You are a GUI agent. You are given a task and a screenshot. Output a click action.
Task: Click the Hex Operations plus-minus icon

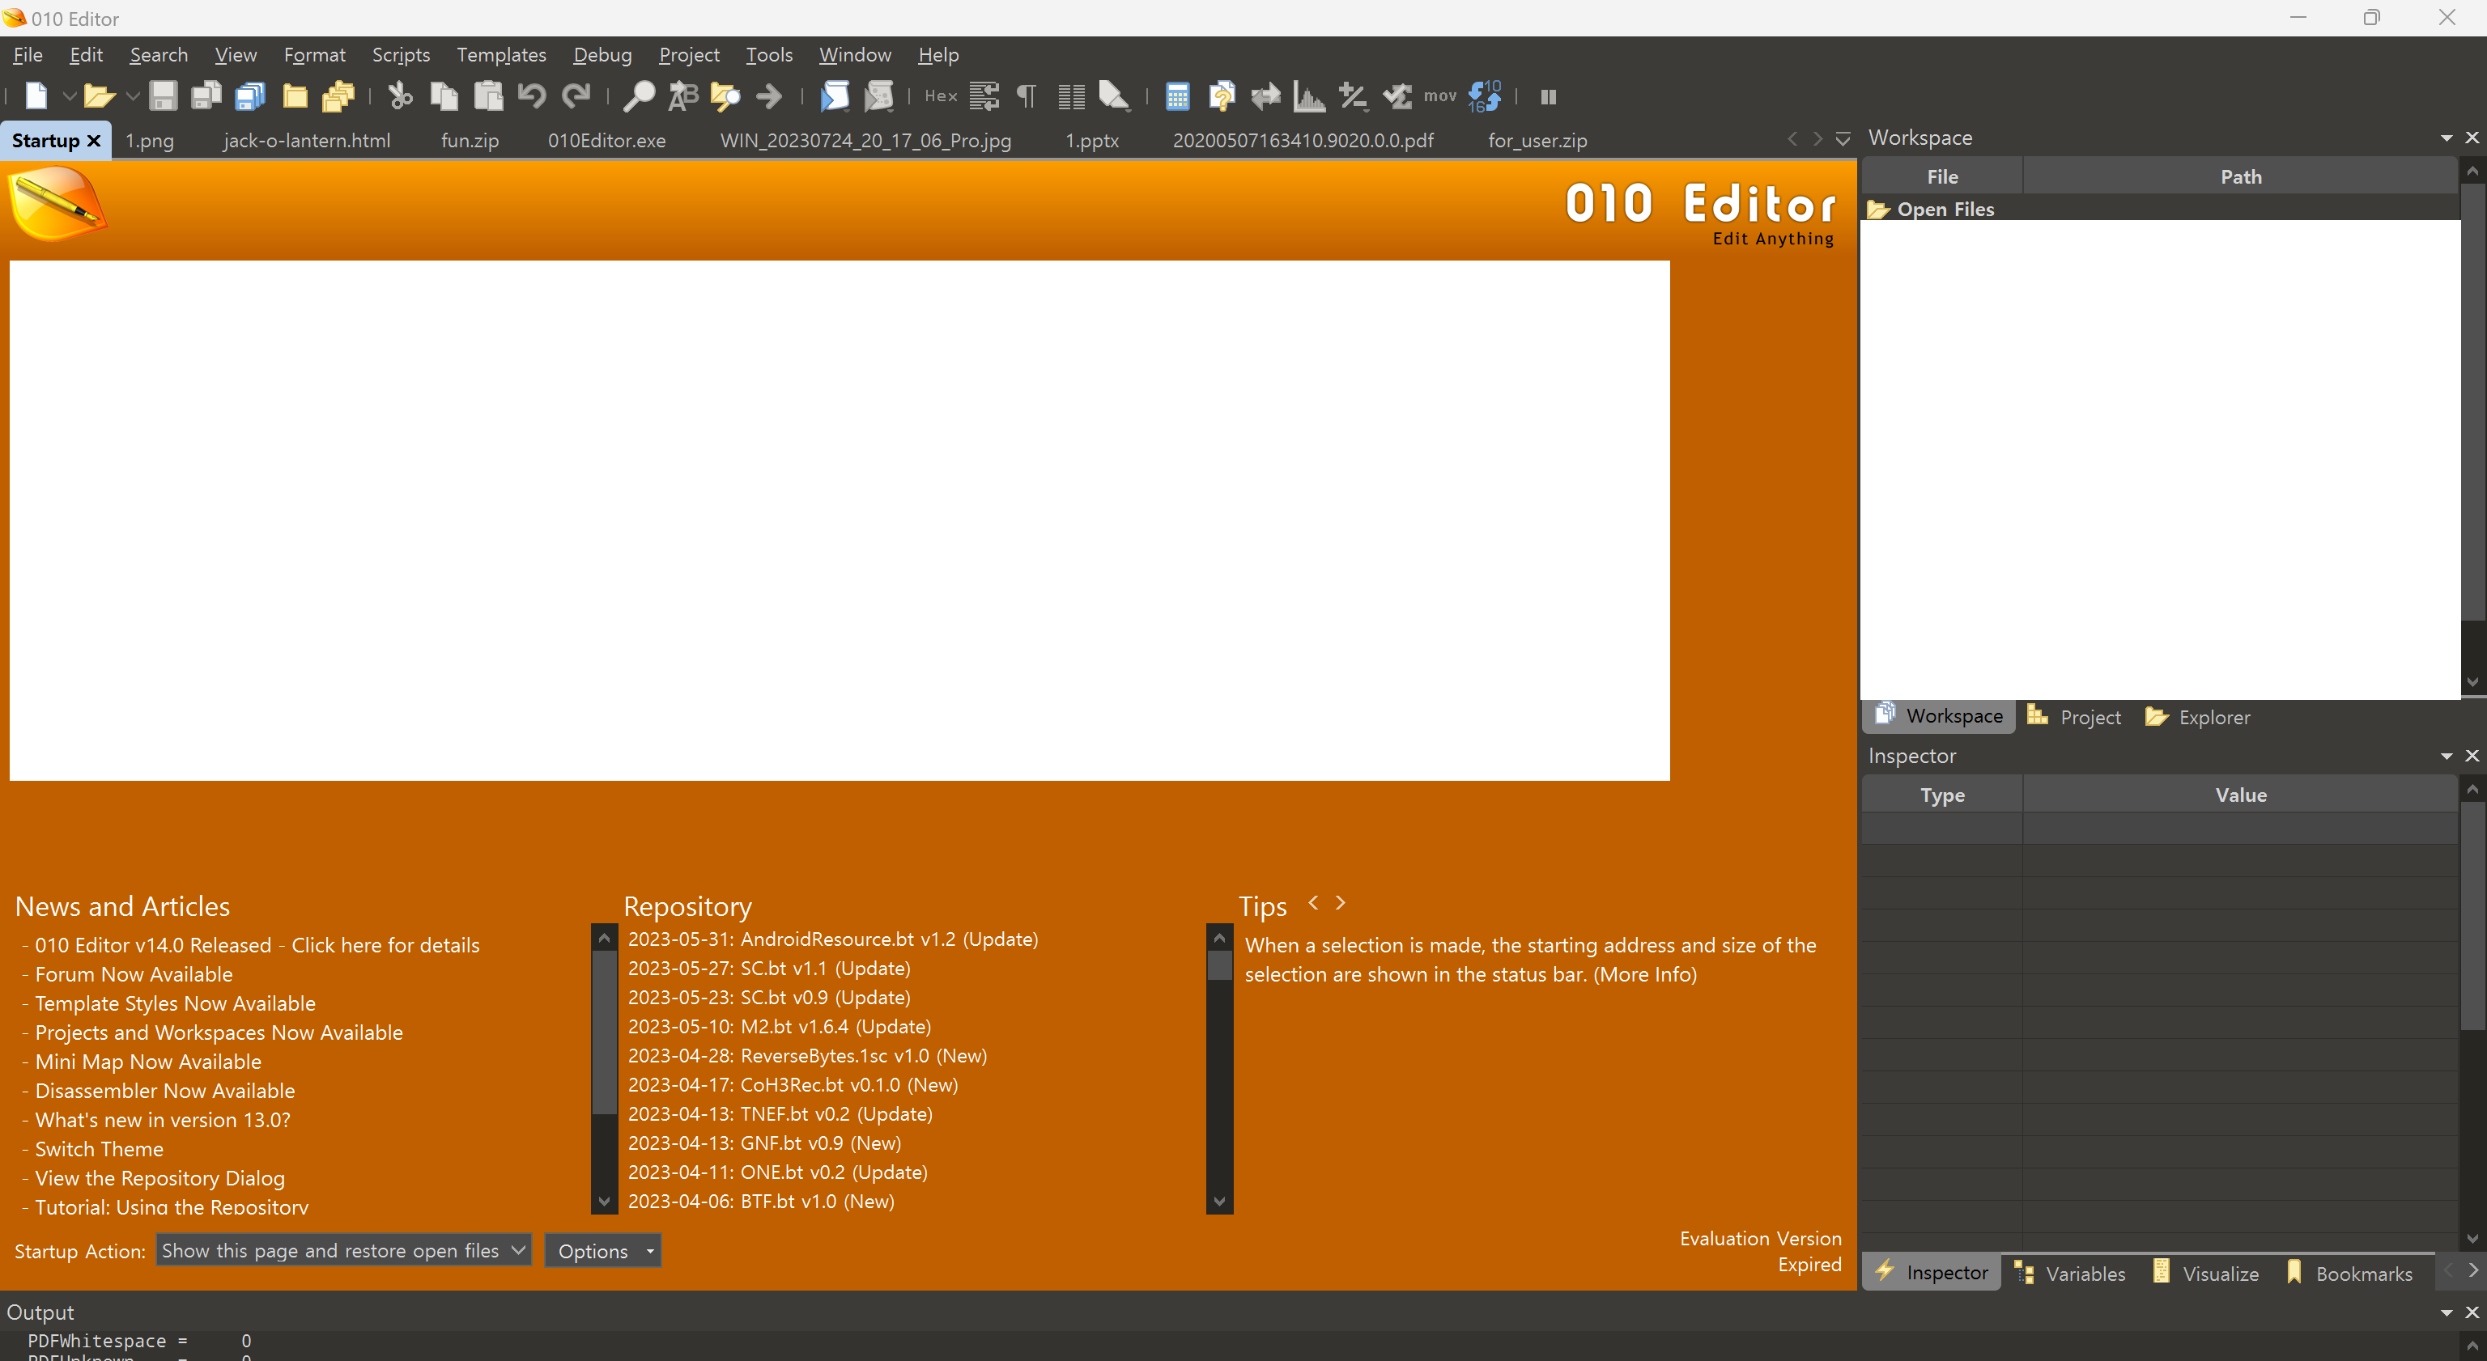(1354, 95)
